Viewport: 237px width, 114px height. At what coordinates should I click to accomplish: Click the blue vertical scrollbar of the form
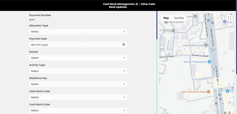157,25
